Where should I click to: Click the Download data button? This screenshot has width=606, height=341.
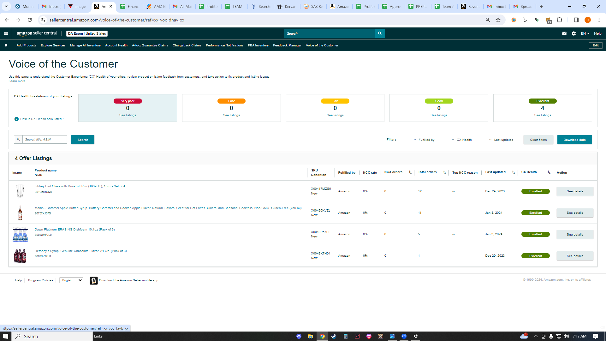[x=574, y=140]
